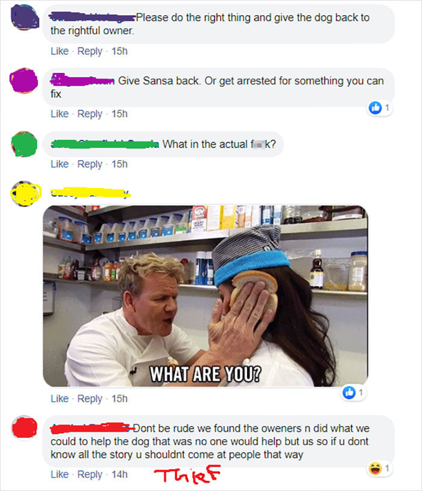The height and width of the screenshot is (491, 422).
Task: Open the purple-scribbled profile avatar
Action: tap(25, 18)
